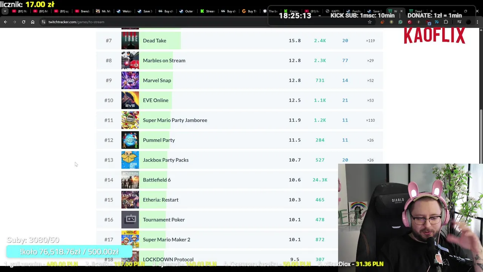Click the 15.8 ratio value
483x272 pixels.
(295, 40)
